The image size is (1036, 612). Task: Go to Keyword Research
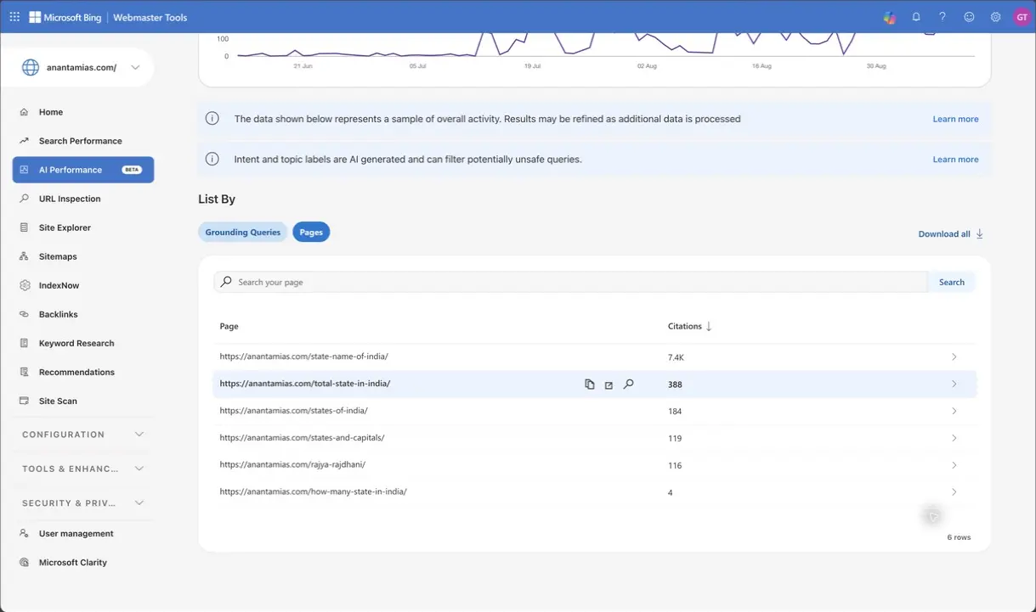76,343
